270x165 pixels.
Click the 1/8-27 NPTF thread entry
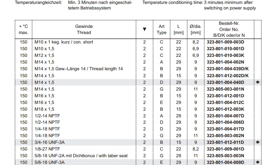click(x=47, y=149)
